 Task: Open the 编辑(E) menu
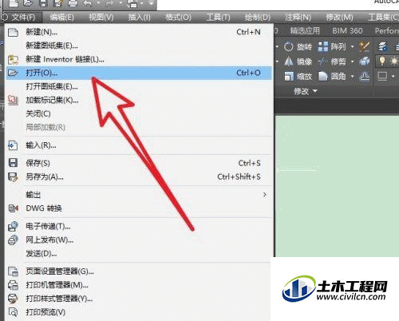point(61,18)
